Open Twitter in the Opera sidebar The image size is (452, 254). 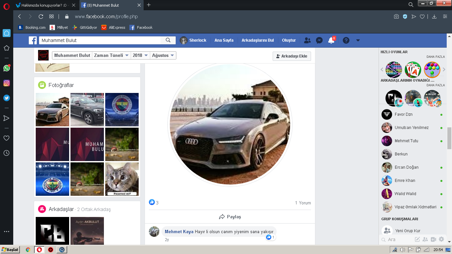click(7, 98)
